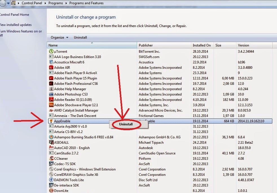
Task: Sort programs by Size column header
Action: [x=225, y=45]
